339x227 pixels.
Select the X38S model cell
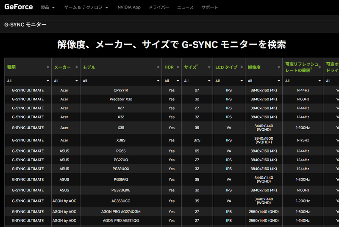(121, 140)
